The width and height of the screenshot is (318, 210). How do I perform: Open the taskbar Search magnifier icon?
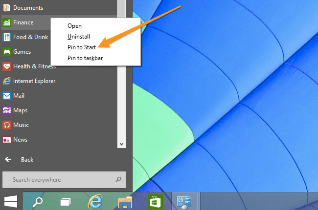[38, 202]
